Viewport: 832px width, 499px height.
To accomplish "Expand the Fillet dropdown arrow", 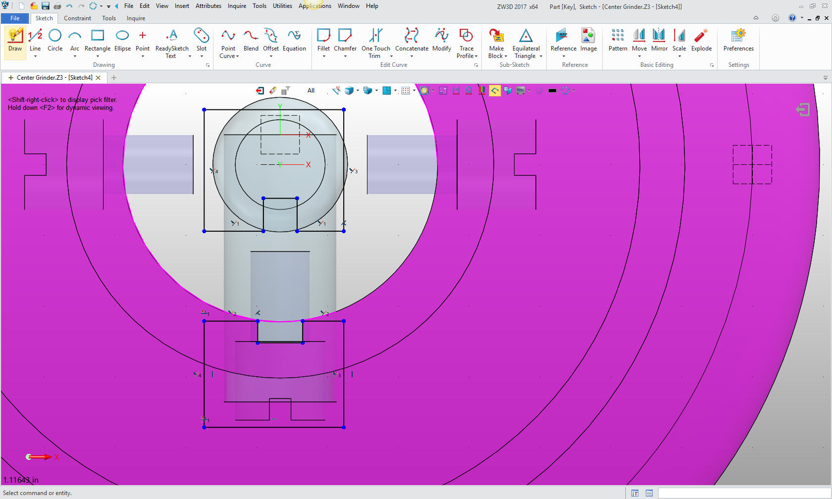I will 324,56.
